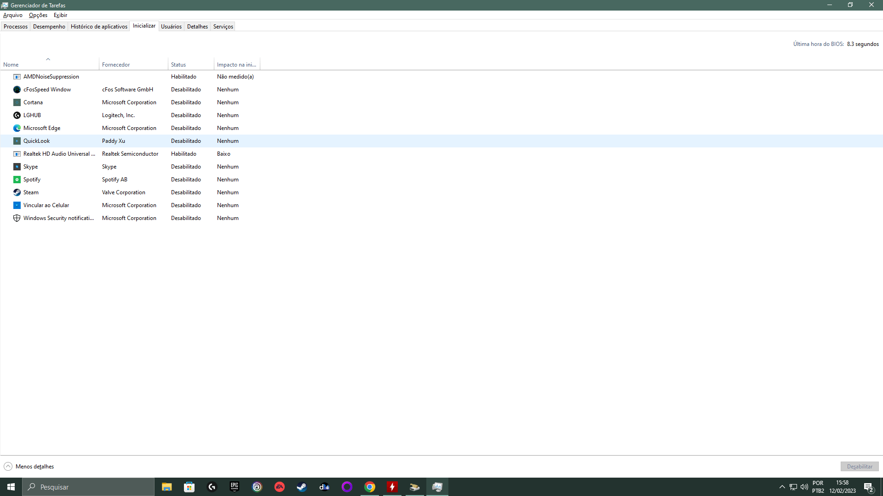This screenshot has height=496, width=883.
Task: Open the Windows Start menu
Action: coord(11,487)
